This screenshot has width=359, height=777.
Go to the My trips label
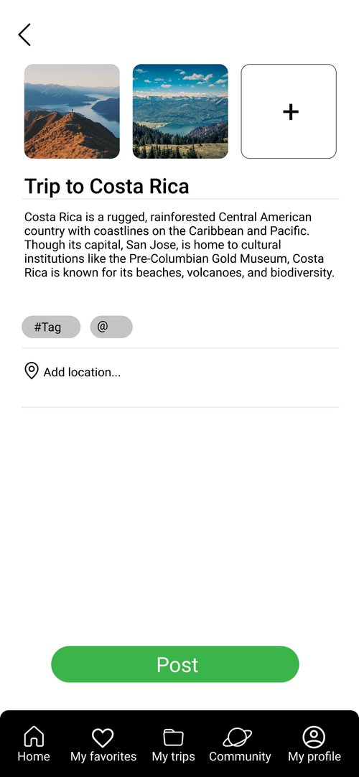pos(173,757)
